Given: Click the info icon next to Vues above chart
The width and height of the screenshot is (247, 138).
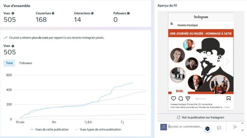Looking at the screenshot, I should point(13,46).
